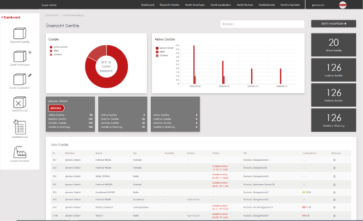Click action icon for Rostock, Stangenland 4 first row
The height and width of the screenshot is (221, 363).
tap(335, 160)
